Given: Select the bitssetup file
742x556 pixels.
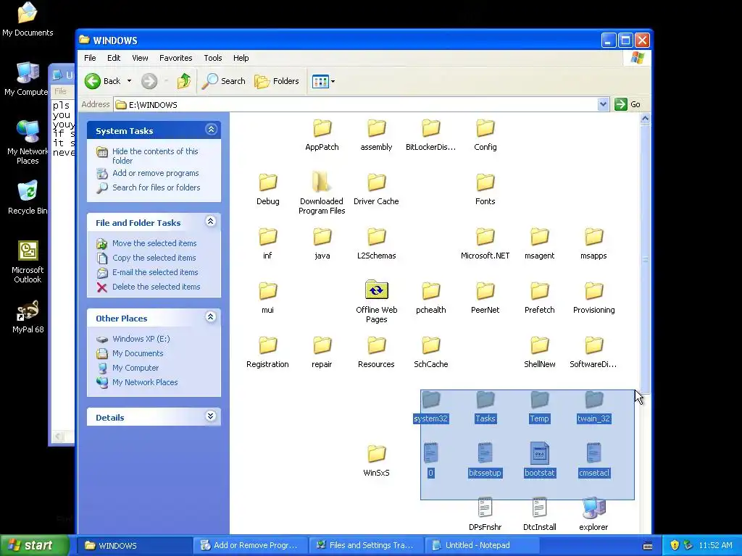Looking at the screenshot, I should click(485, 460).
